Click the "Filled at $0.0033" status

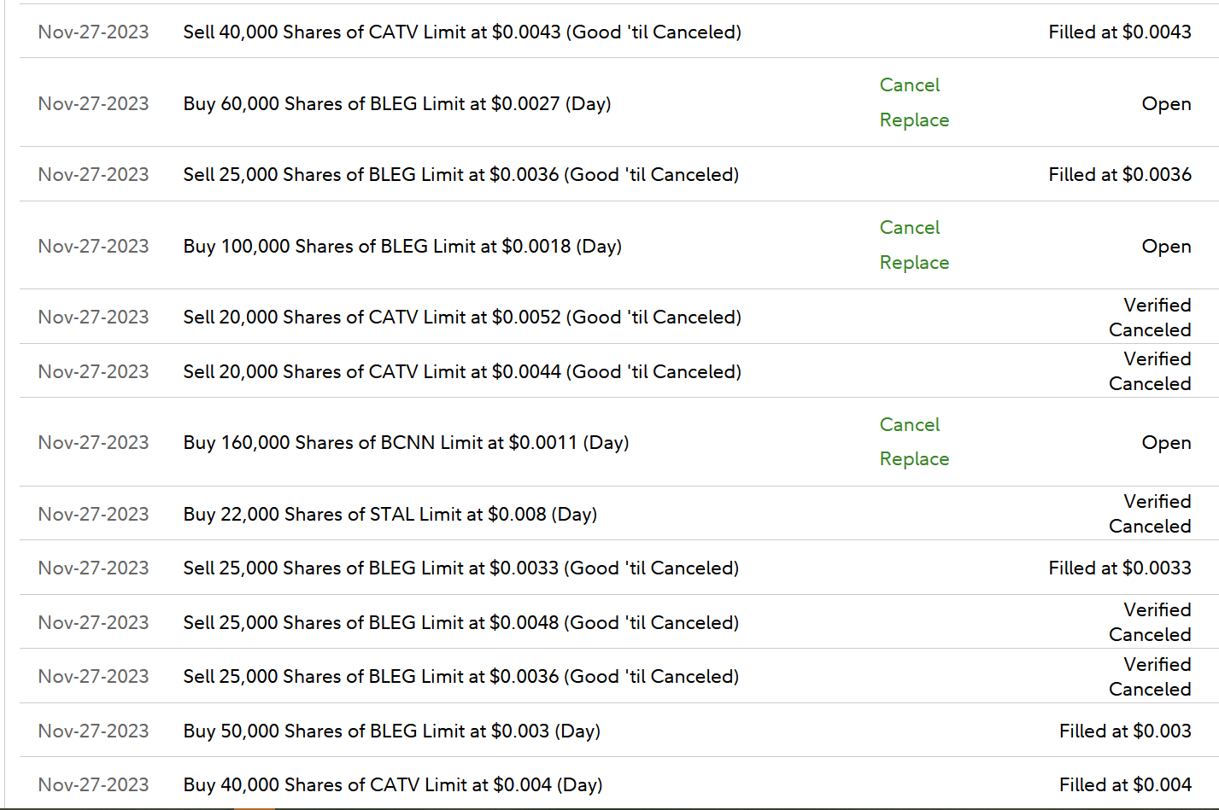coord(1119,568)
